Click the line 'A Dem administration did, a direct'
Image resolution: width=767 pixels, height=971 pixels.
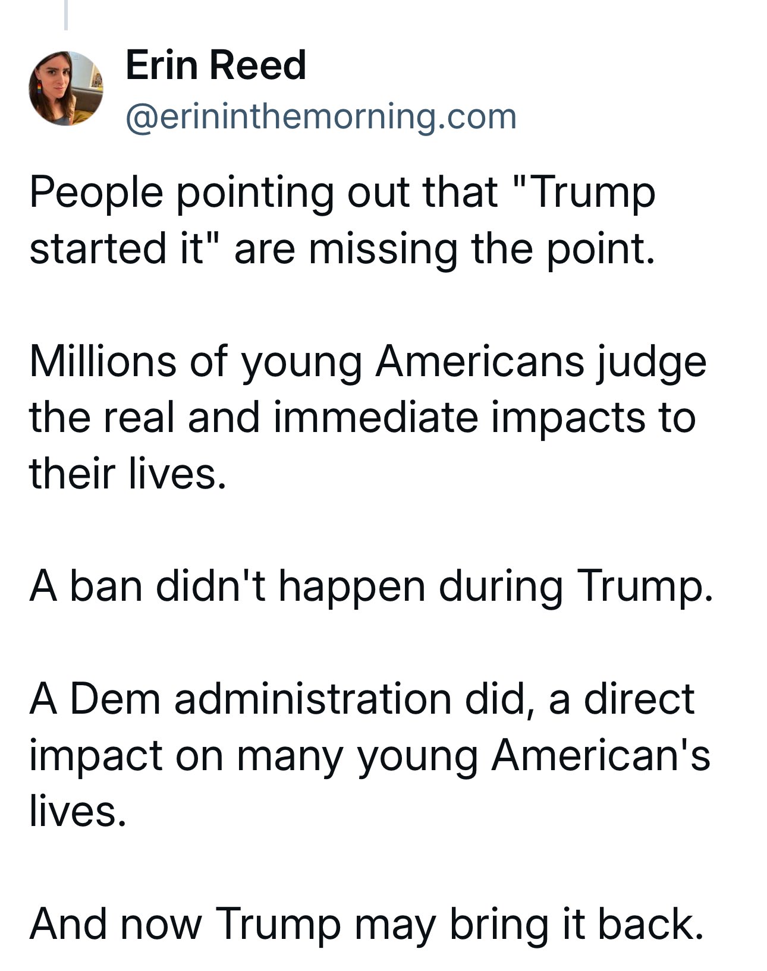[362, 699]
